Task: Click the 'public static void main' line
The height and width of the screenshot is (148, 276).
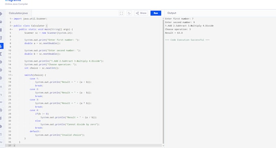Action: coord(46,29)
